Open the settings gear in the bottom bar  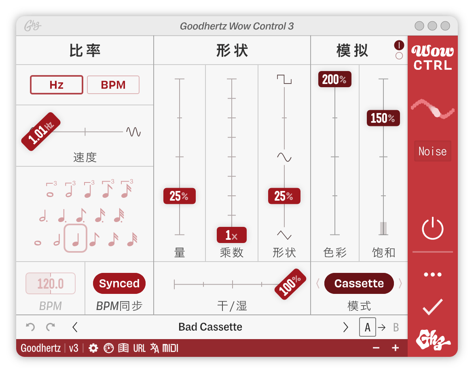tap(93, 348)
